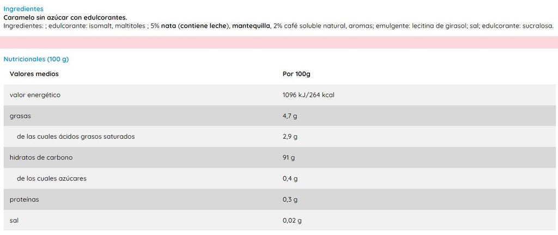Click the bold text Caramelo sin azúcar con edulcorantes
This screenshot has width=558, height=235.
click(x=65, y=17)
